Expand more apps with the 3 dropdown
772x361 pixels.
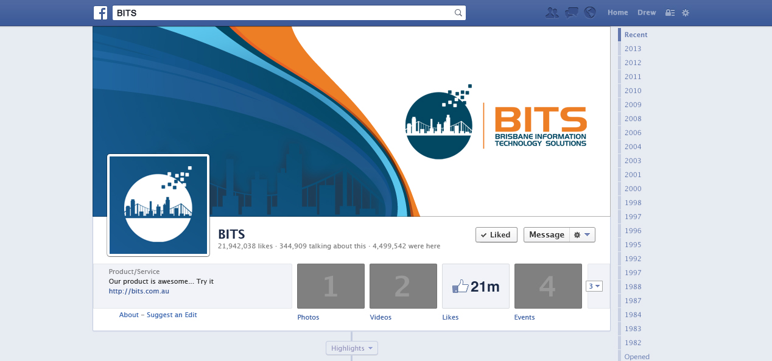click(x=594, y=286)
